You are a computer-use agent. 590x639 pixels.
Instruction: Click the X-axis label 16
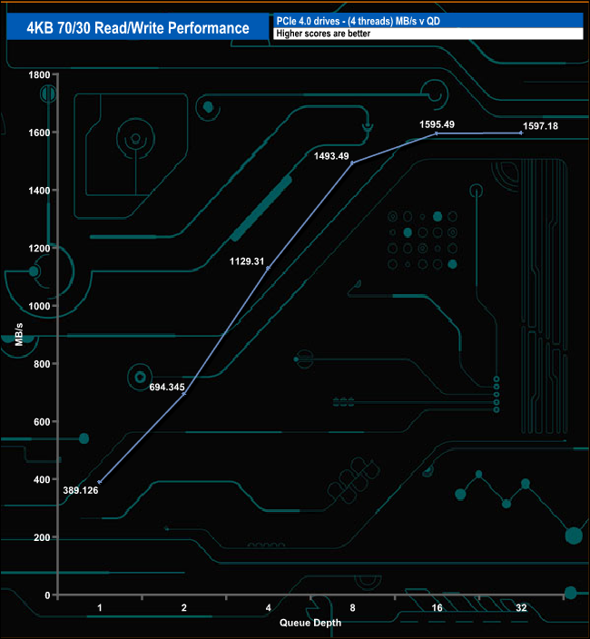pyautogui.click(x=437, y=608)
